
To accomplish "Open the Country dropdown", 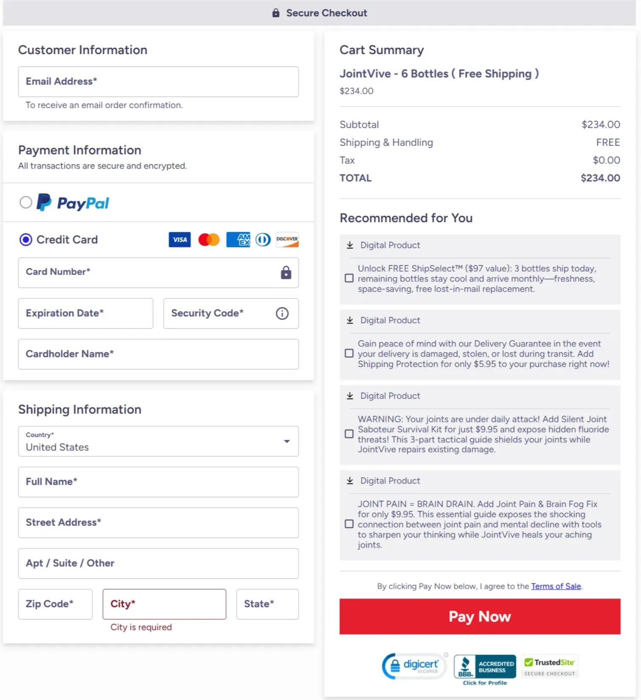I will click(x=158, y=441).
